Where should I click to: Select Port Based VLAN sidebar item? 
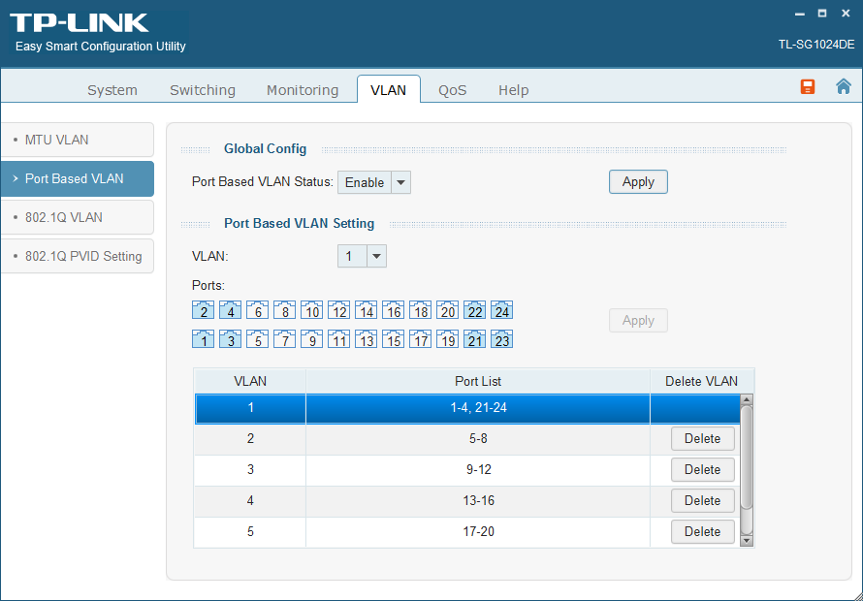click(77, 179)
